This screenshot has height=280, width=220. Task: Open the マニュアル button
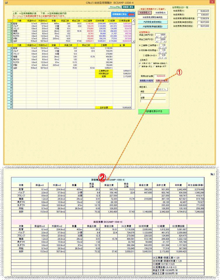[x=115, y=6]
